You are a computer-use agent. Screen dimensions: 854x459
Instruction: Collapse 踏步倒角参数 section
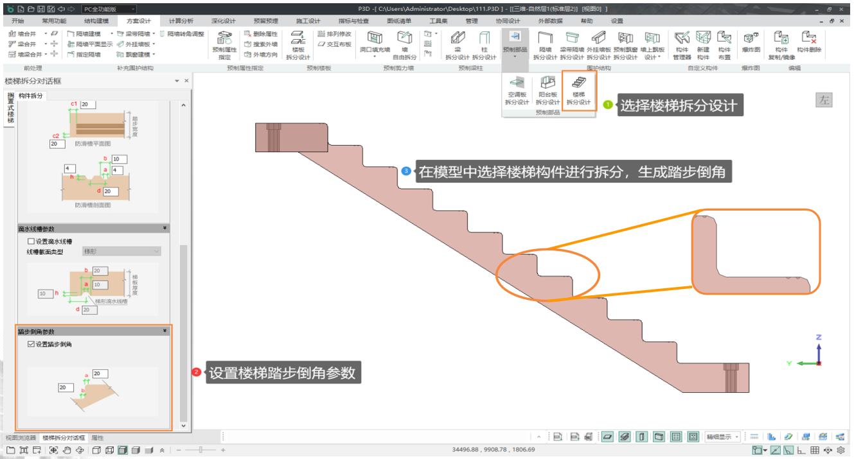click(x=165, y=331)
